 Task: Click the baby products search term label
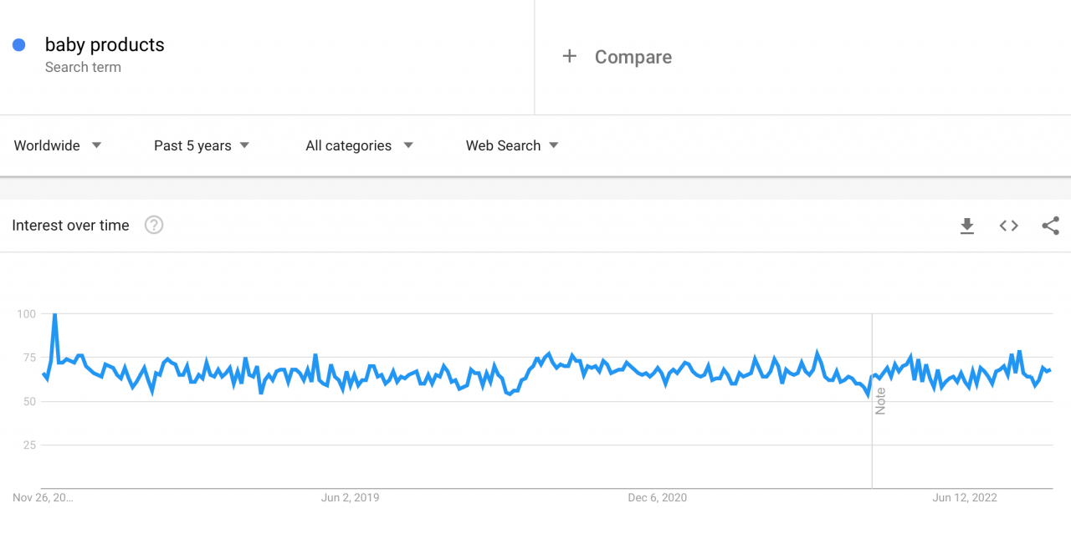pos(104,44)
